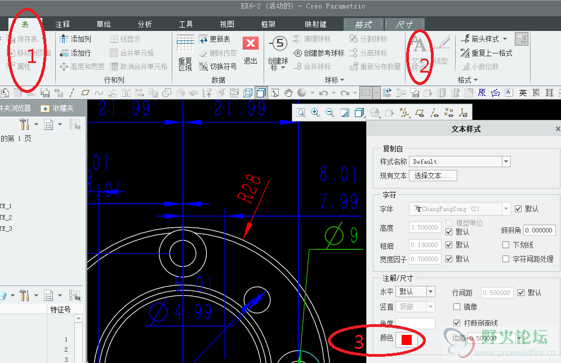
Task: Enable the 镜像 mirror checkbox
Action: coord(457,307)
